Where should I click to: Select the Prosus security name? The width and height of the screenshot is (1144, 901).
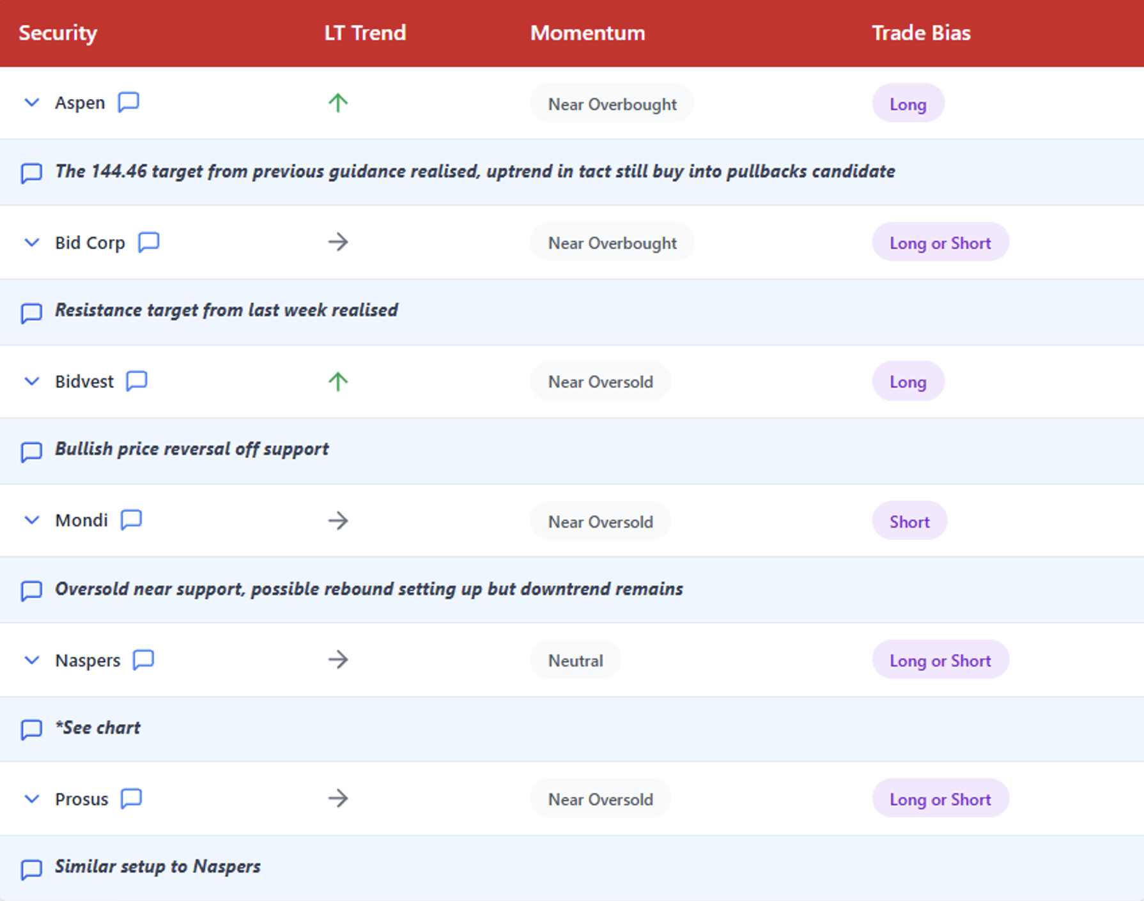(x=82, y=799)
